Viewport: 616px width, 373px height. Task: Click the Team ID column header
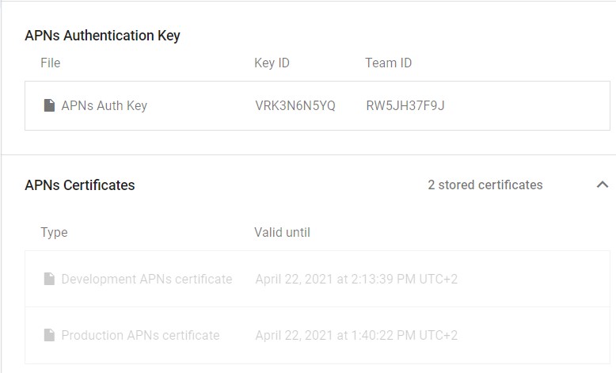click(388, 63)
